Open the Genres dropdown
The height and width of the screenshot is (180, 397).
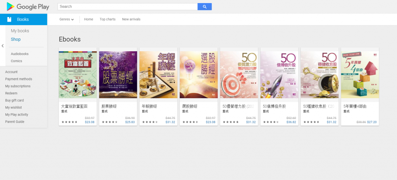click(x=67, y=19)
